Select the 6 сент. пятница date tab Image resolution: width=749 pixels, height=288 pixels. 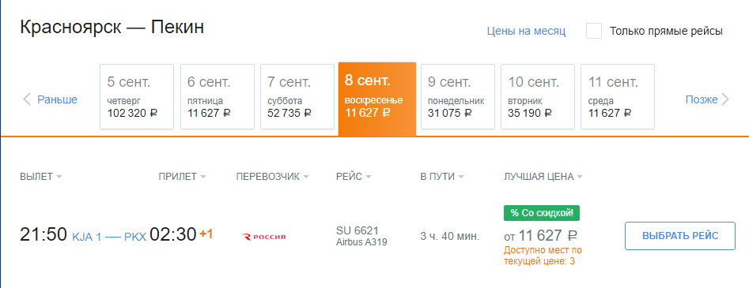[217, 97]
